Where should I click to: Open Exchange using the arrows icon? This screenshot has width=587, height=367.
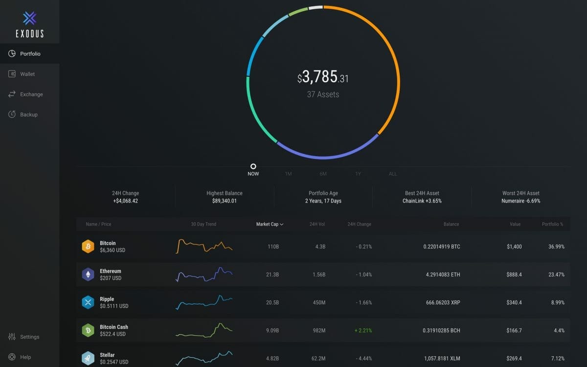12,94
